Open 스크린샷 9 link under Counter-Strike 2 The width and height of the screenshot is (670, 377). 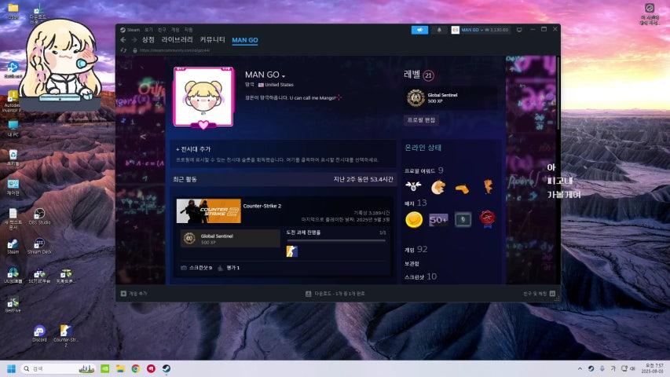tap(196, 268)
